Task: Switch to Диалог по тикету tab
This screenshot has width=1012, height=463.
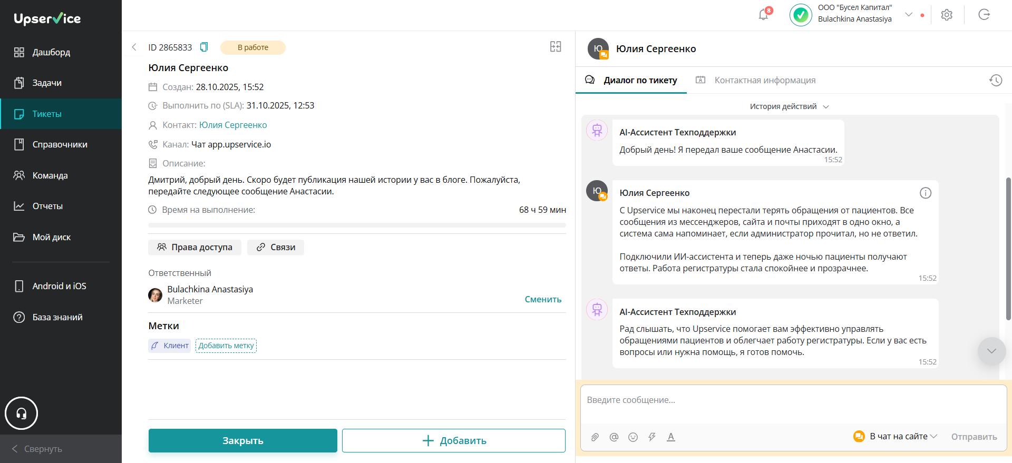Action: 631,80
